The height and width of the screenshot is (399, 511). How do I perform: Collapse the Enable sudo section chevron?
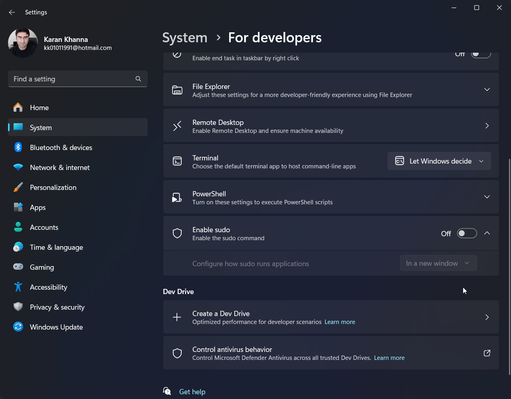pyautogui.click(x=487, y=233)
